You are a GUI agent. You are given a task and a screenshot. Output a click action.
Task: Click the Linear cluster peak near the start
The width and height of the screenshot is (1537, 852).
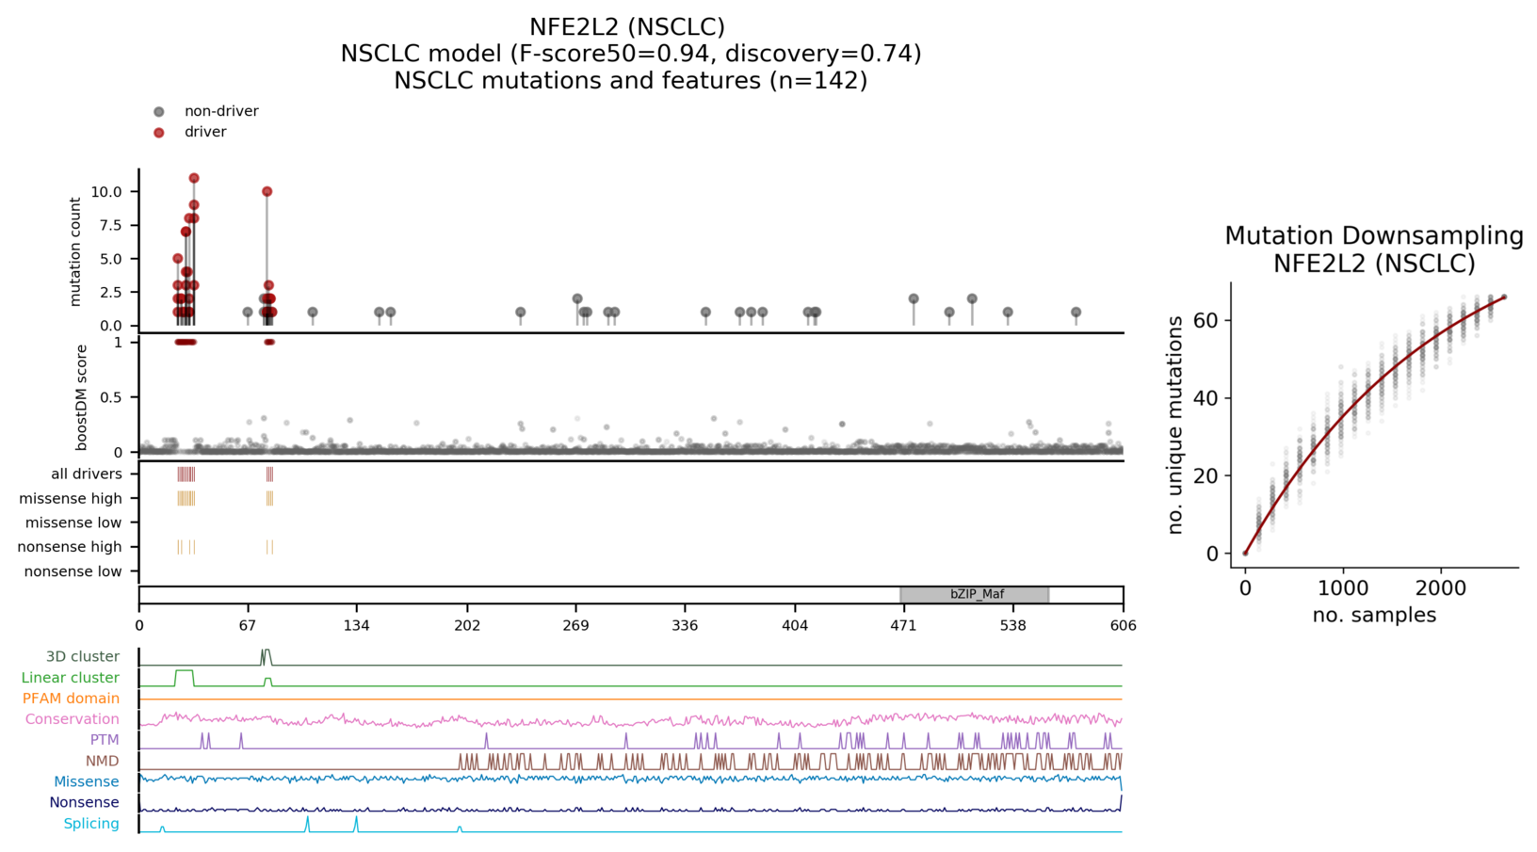click(185, 672)
